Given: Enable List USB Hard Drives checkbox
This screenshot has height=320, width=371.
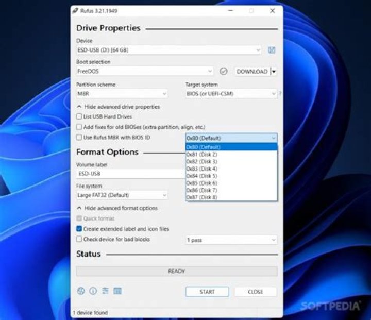Looking at the screenshot, I should pyautogui.click(x=79, y=117).
